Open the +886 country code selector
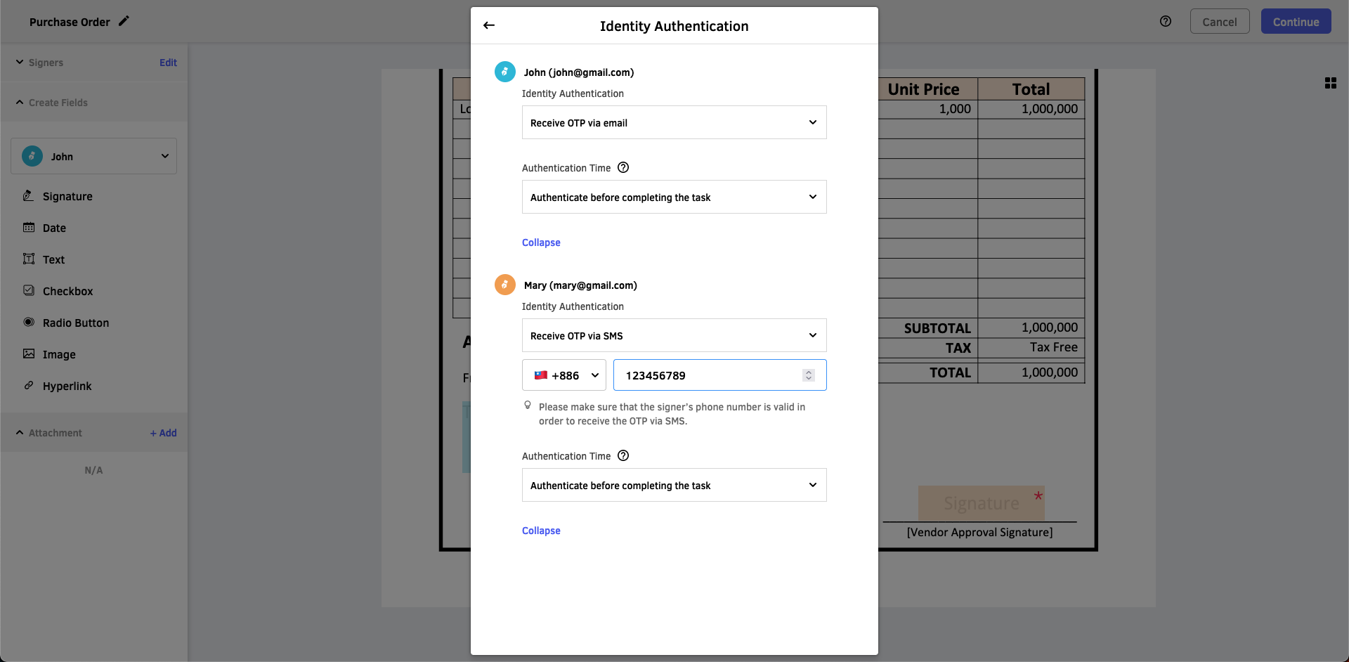Screen dimensions: 1349x662 click(x=563, y=375)
